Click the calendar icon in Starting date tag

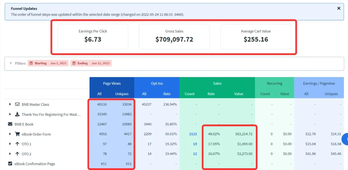(x=31, y=63)
